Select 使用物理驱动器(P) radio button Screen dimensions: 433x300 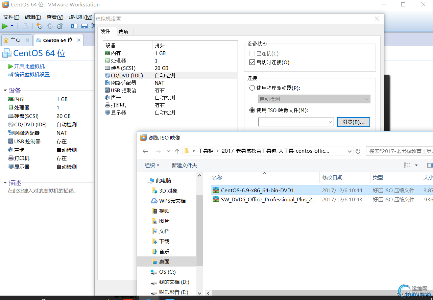pos(252,88)
